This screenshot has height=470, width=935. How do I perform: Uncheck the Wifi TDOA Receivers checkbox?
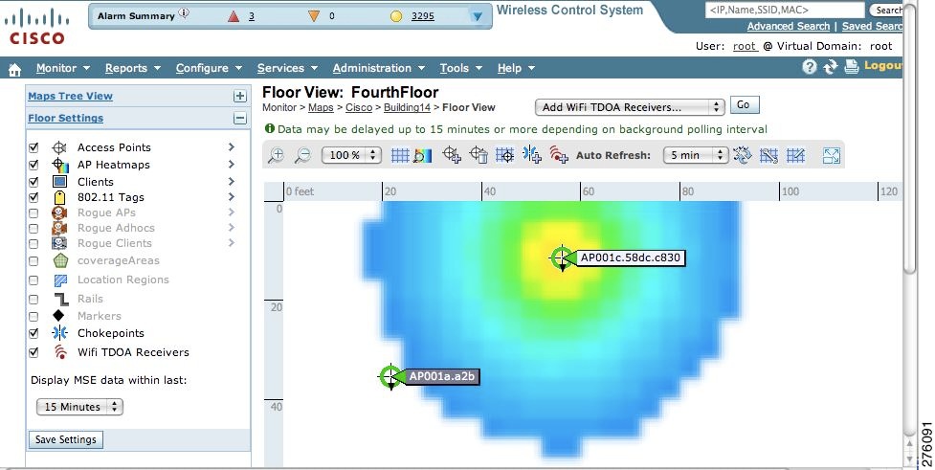[33, 352]
